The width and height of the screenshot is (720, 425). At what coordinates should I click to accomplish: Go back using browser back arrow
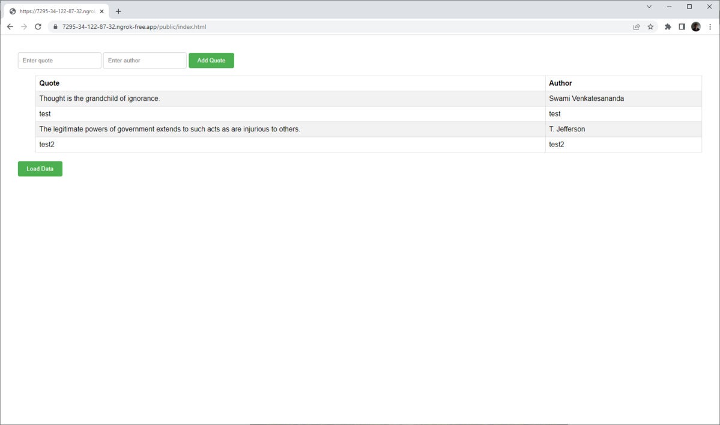click(10, 26)
